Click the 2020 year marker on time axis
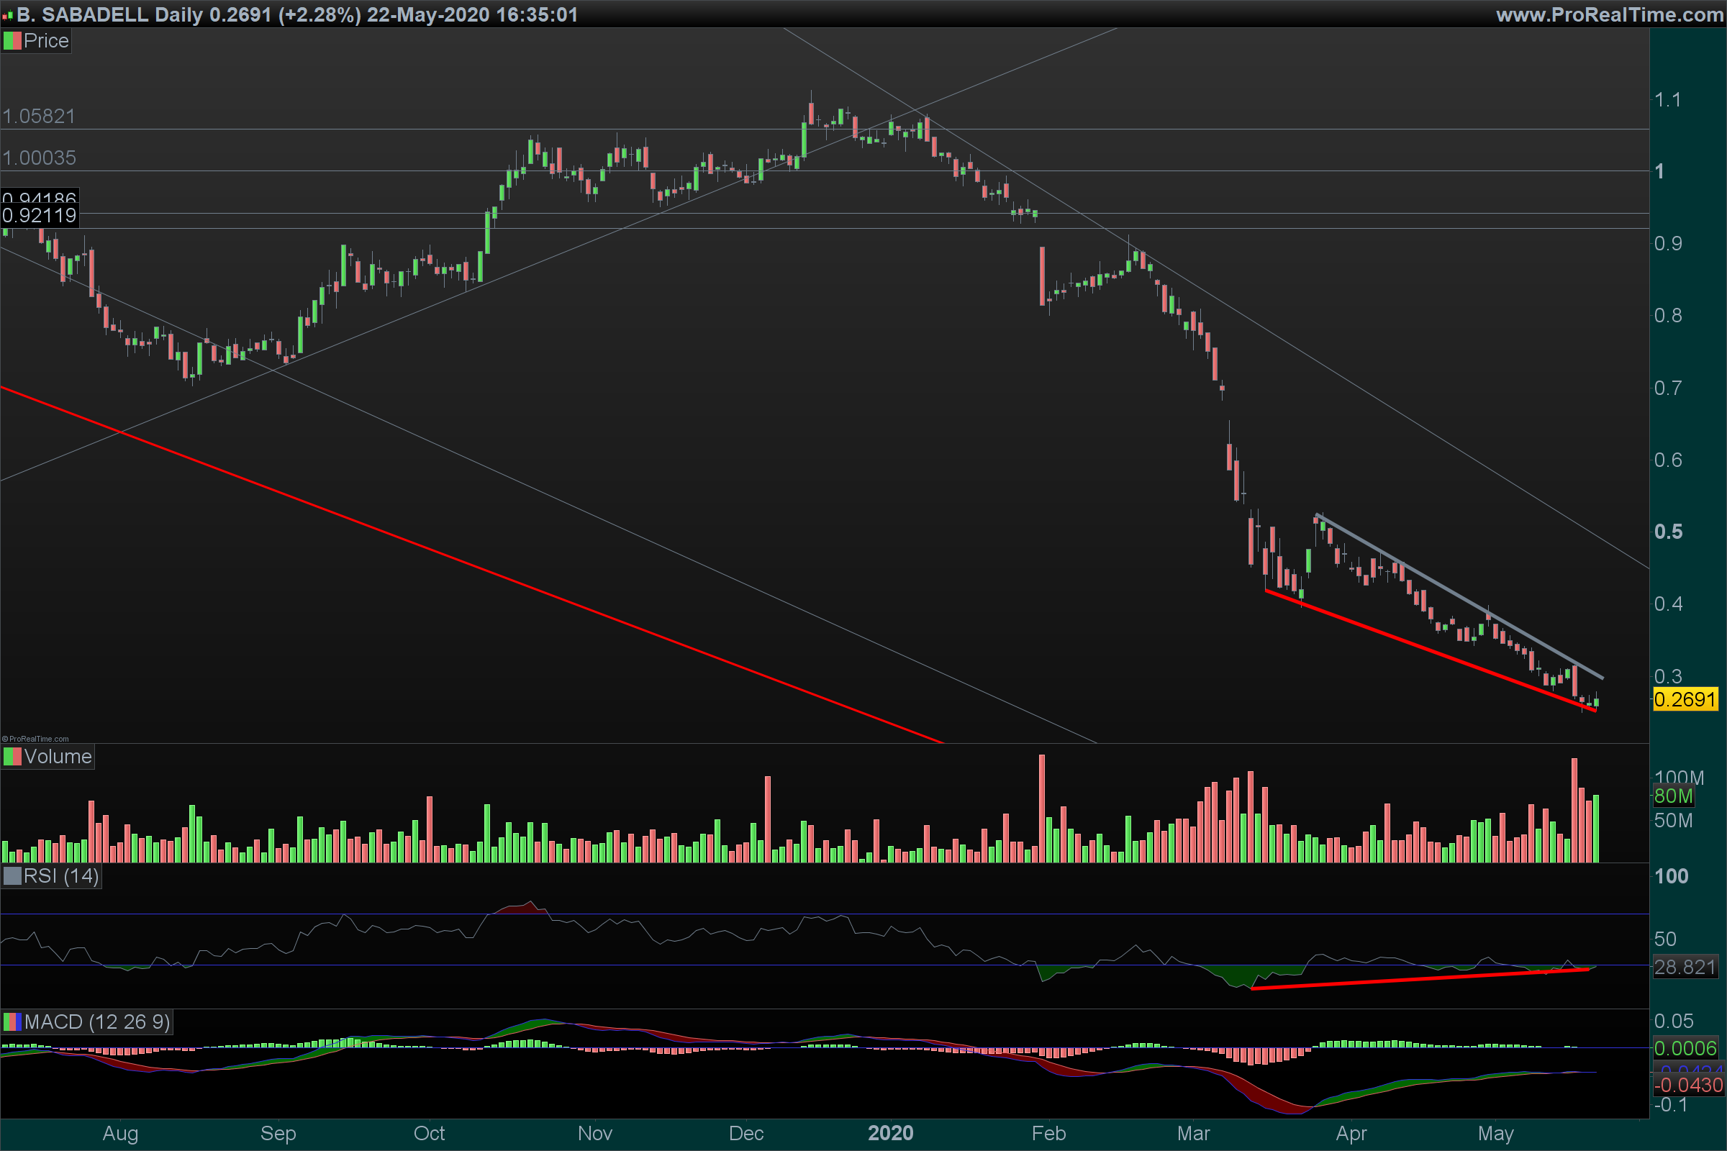The image size is (1727, 1151). pyautogui.click(x=891, y=1134)
